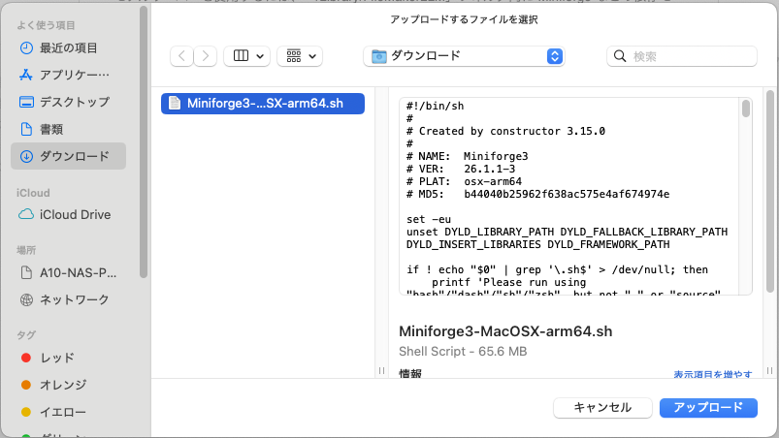Viewport: 779px width, 438px height.
Task: Open the column view mode dropdown
Action: click(x=247, y=56)
